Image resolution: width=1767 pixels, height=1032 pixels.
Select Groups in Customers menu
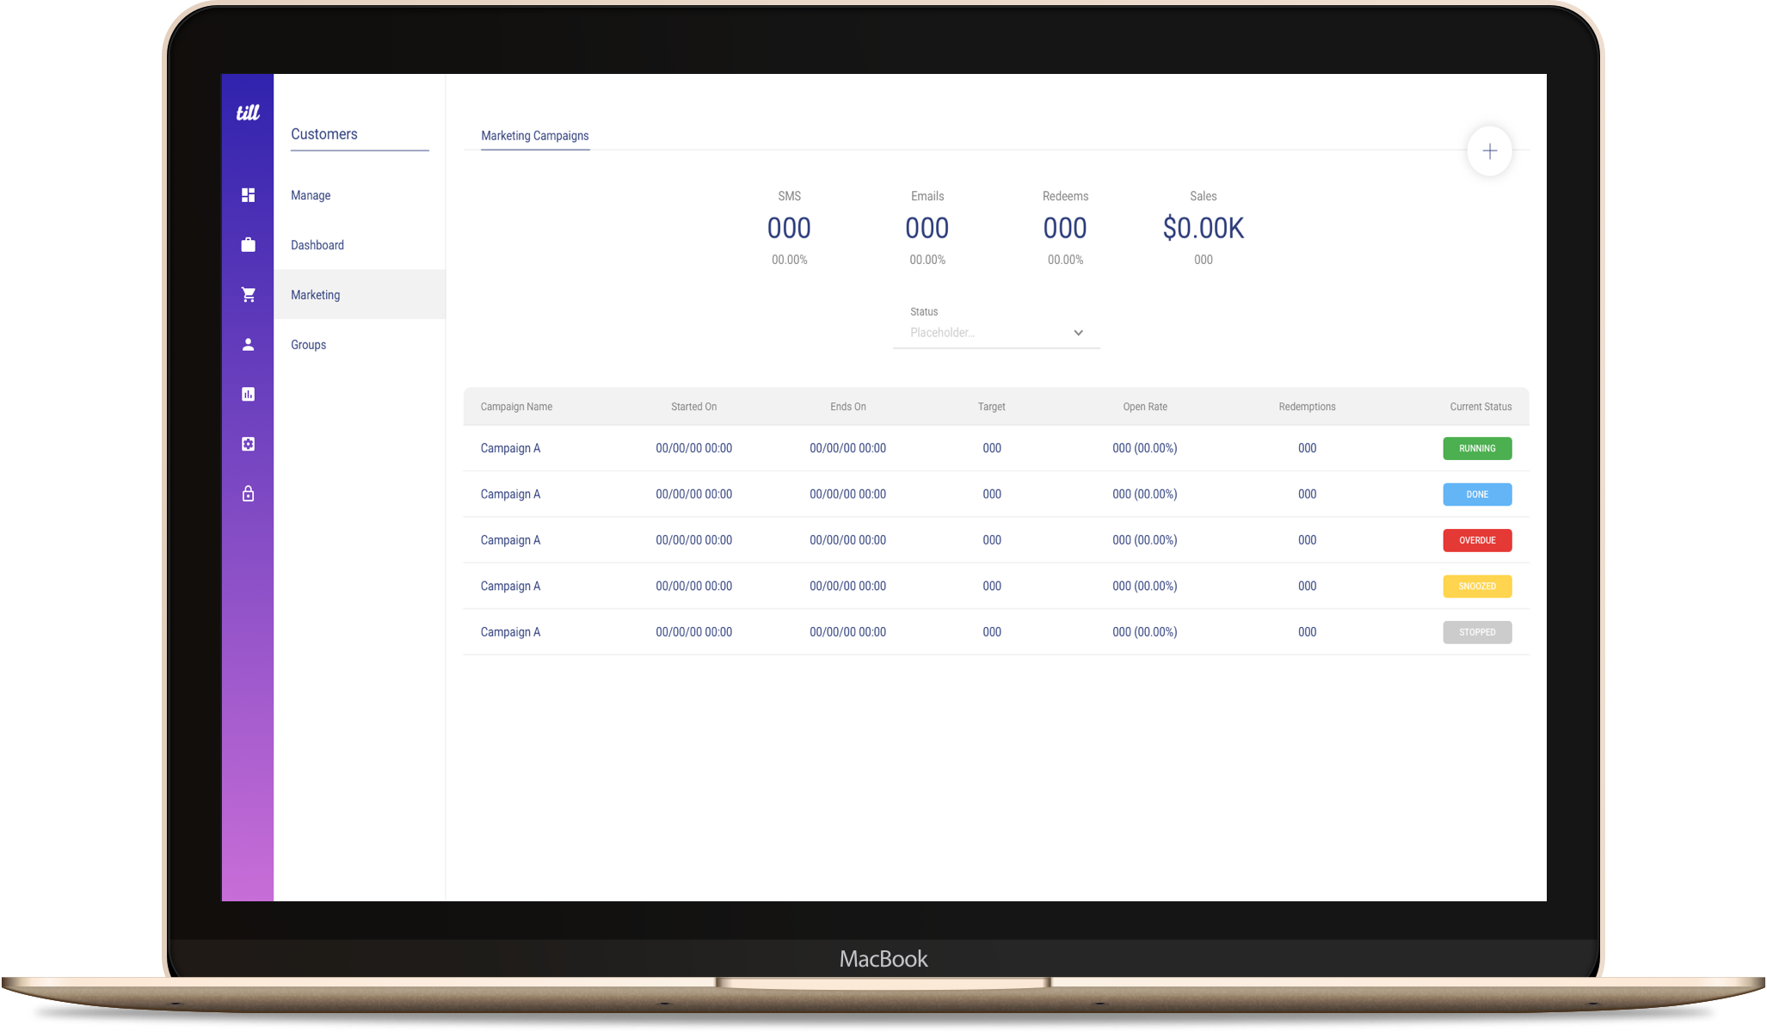tap(308, 345)
